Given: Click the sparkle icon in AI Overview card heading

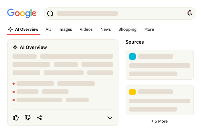Looking at the screenshot, I should (x=15, y=47).
